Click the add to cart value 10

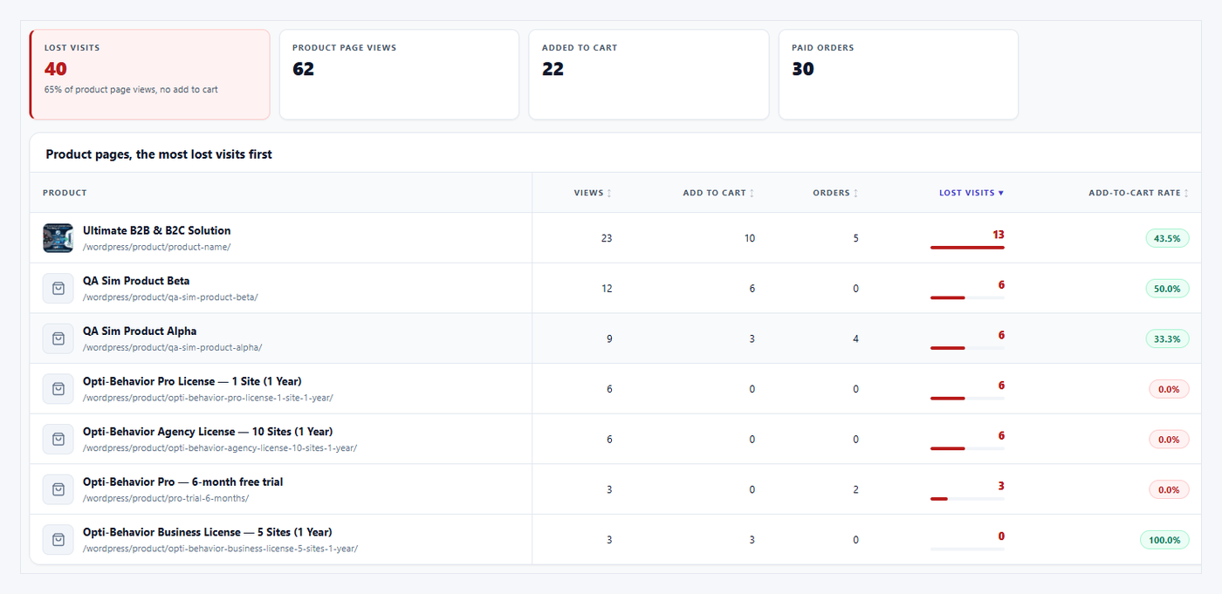pyautogui.click(x=750, y=238)
